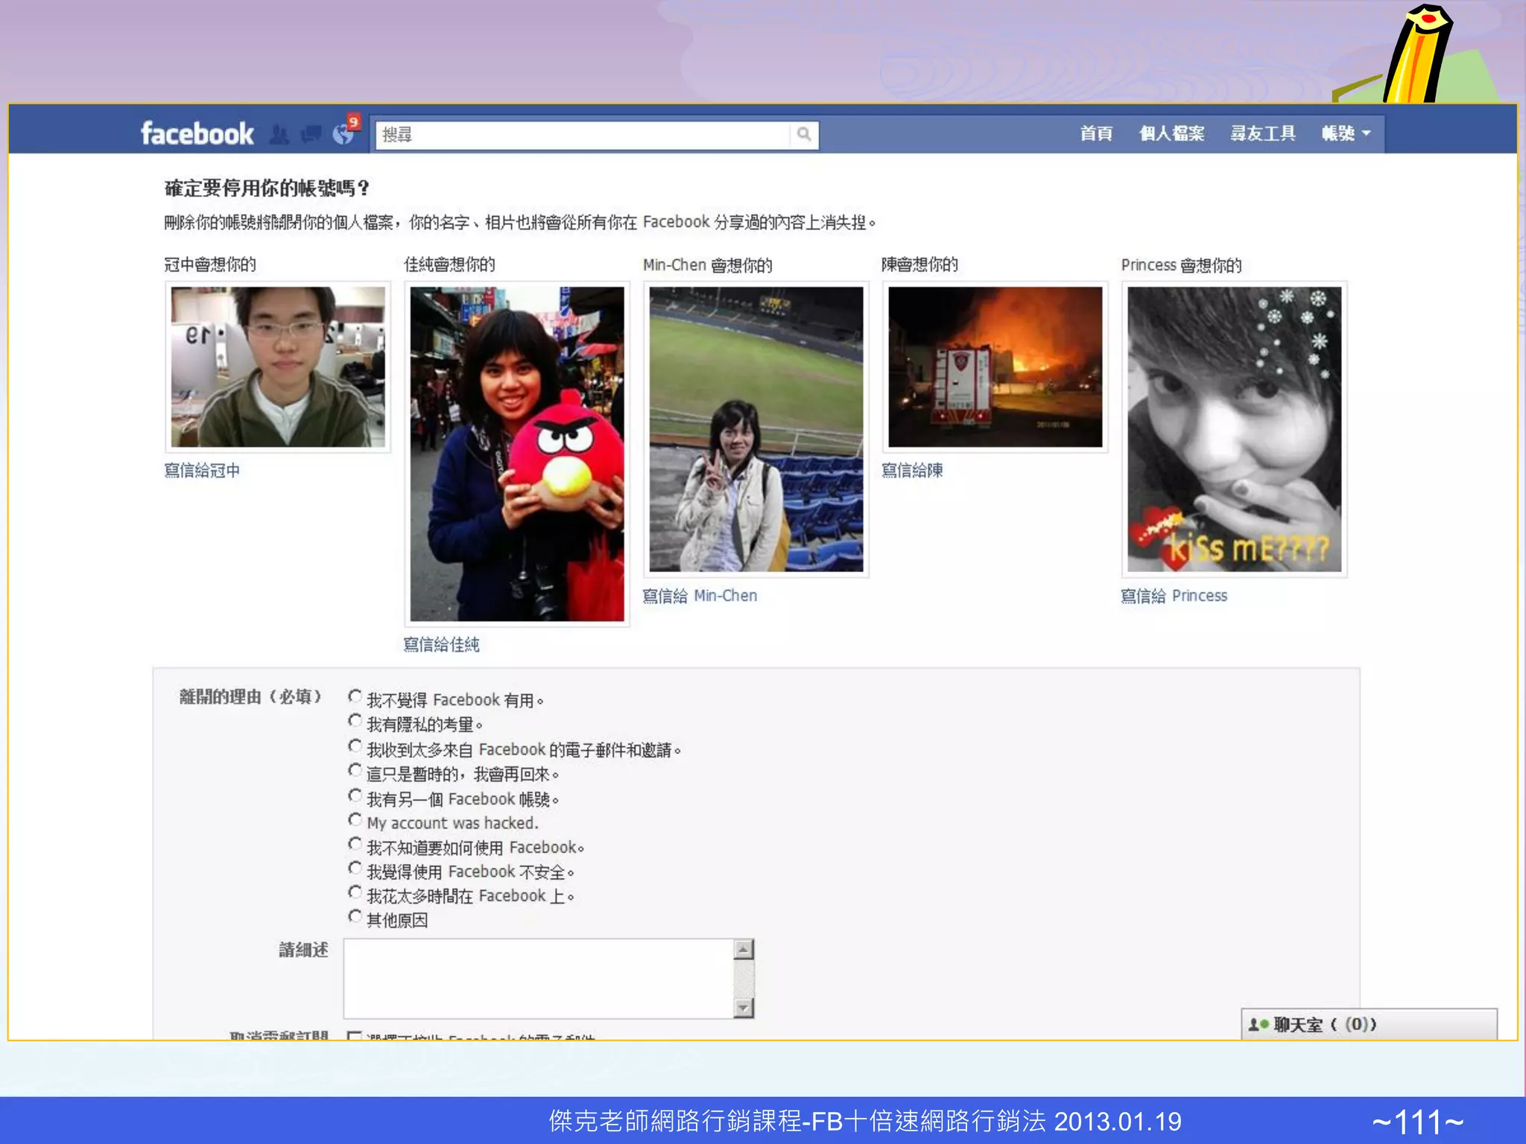Open 尋友工具 friend finder

[x=1263, y=133]
